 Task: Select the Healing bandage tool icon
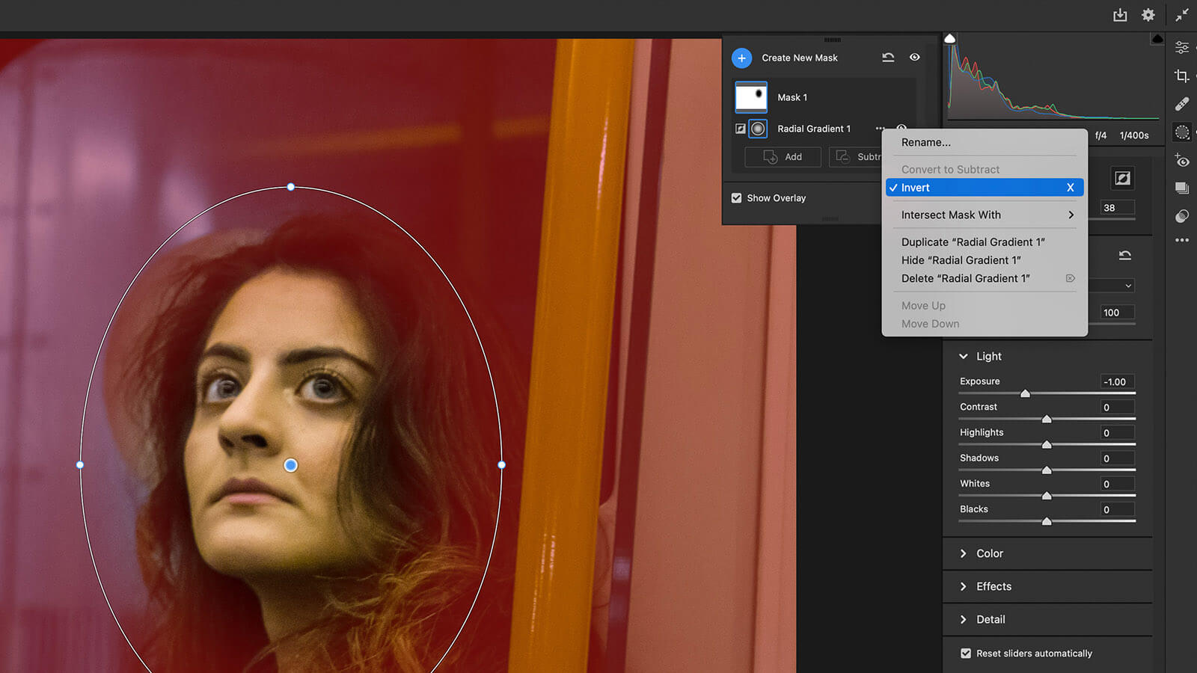(1182, 104)
